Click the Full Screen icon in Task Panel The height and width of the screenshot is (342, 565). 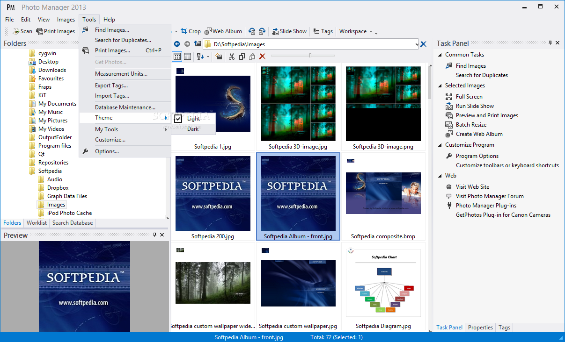coord(449,97)
